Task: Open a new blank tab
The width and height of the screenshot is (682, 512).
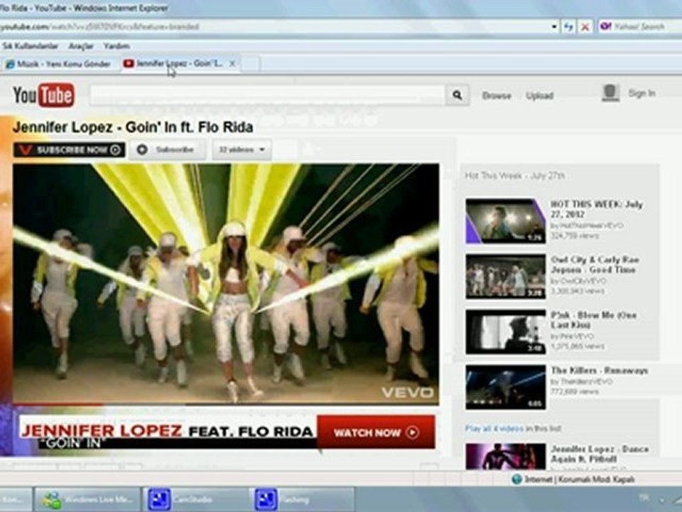Action: 251,65
